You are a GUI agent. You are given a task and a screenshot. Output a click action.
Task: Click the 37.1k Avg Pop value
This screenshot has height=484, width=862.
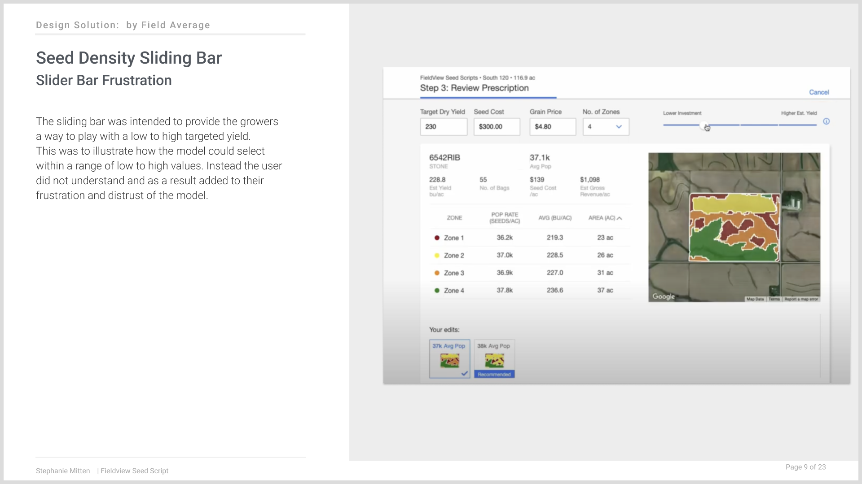pos(540,158)
